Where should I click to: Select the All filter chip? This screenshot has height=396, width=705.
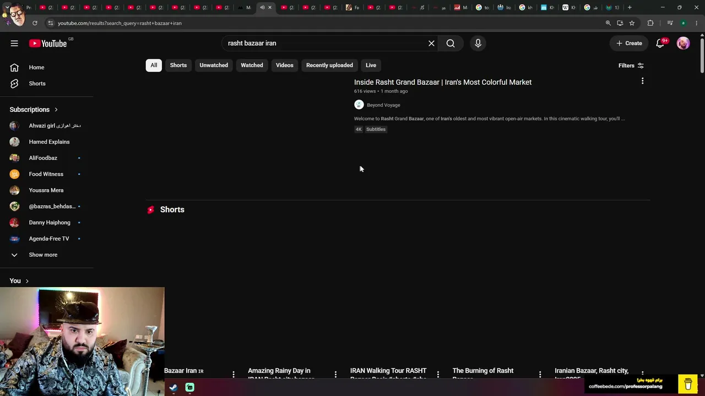coord(154,65)
